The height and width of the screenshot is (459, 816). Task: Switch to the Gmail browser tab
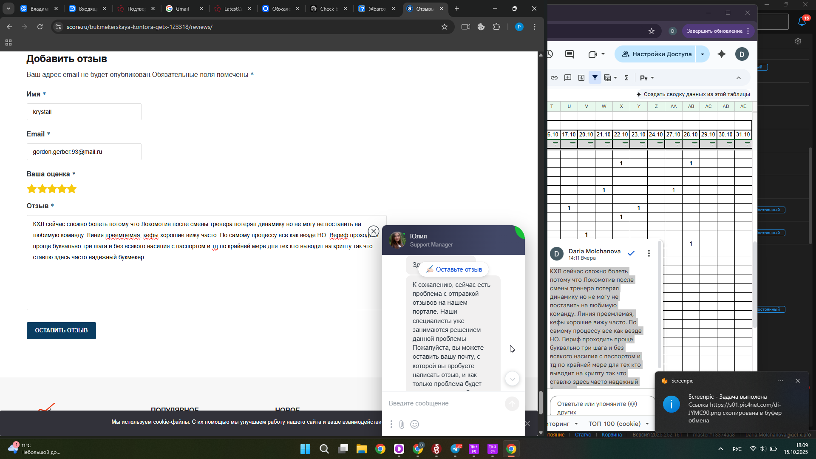pos(183,8)
